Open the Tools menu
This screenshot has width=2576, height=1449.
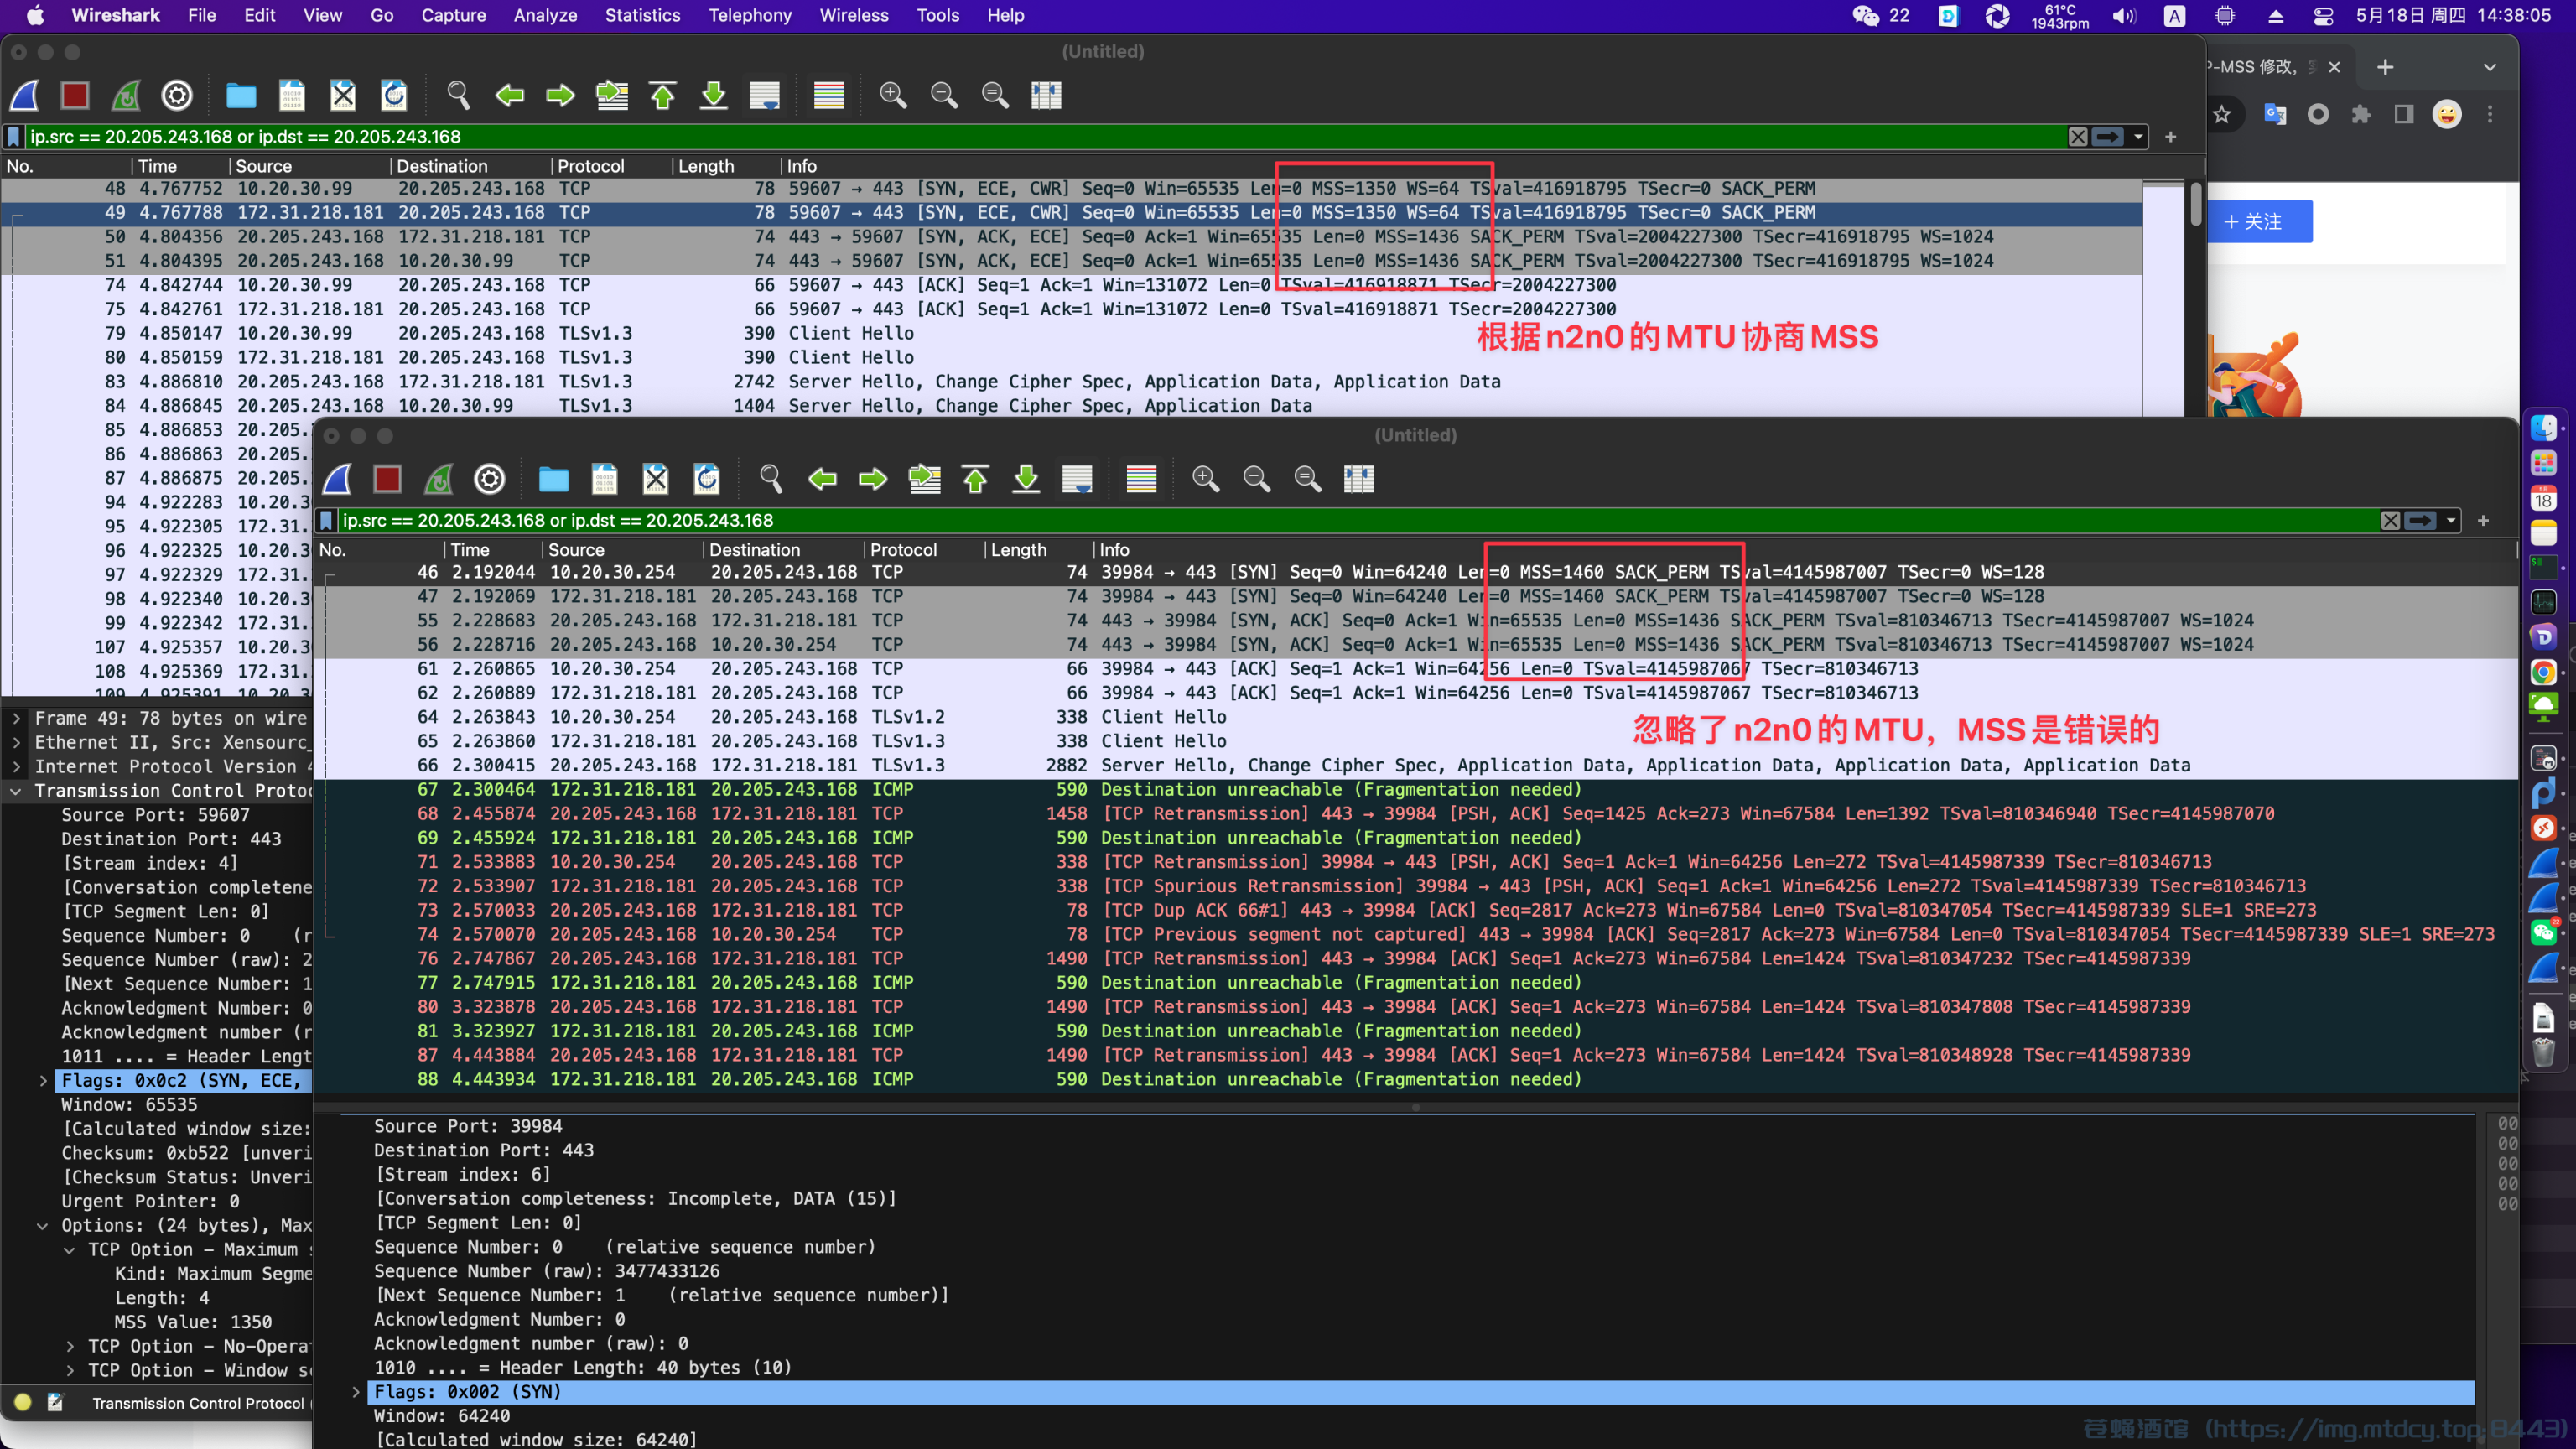[938, 15]
